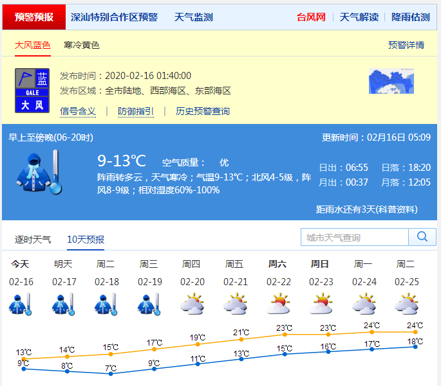Click the search magnifier button
Viewport: 441px width, 386px height.
[x=422, y=237]
